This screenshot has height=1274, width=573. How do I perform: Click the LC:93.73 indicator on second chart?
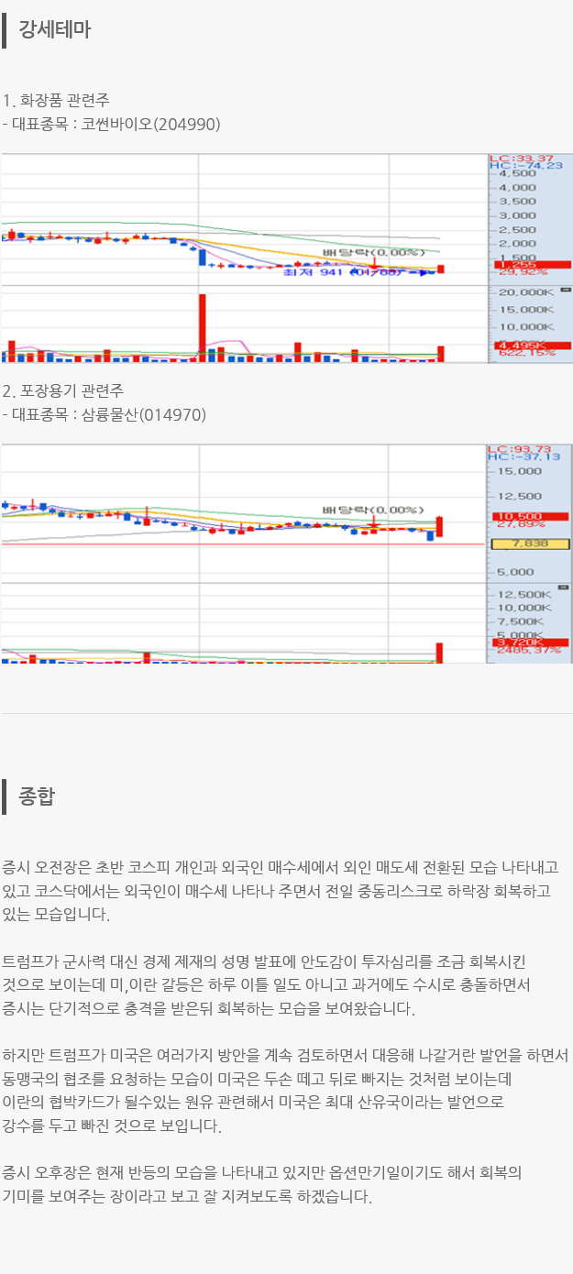520,448
